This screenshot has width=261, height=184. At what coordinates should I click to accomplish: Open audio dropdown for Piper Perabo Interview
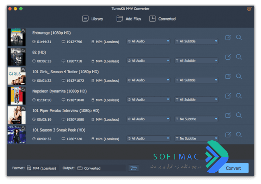pyautogui.click(x=148, y=119)
